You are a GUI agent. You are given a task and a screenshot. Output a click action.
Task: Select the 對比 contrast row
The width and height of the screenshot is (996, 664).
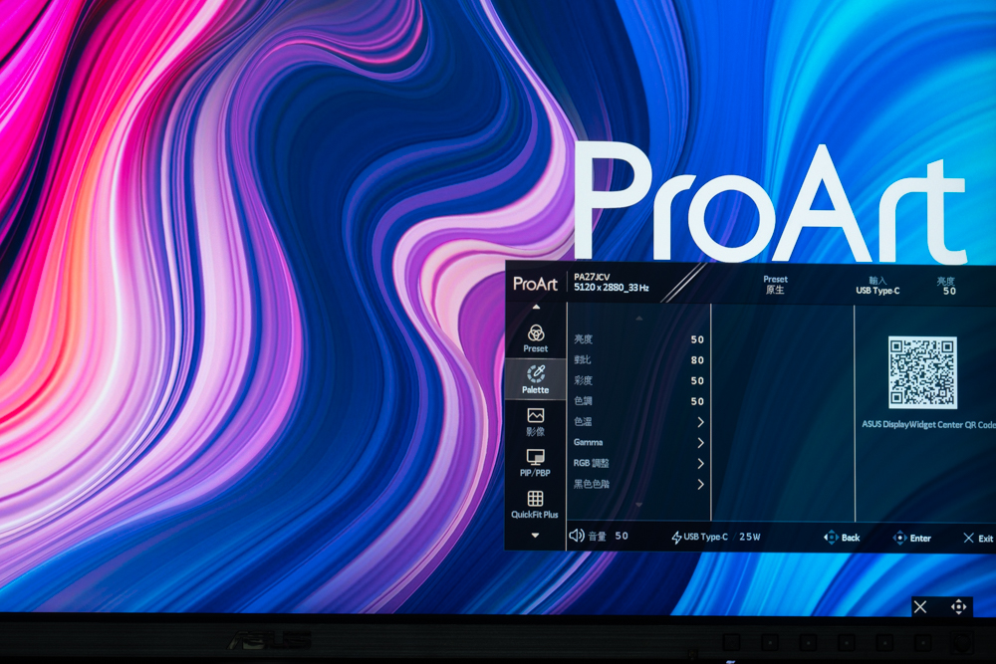point(638,360)
